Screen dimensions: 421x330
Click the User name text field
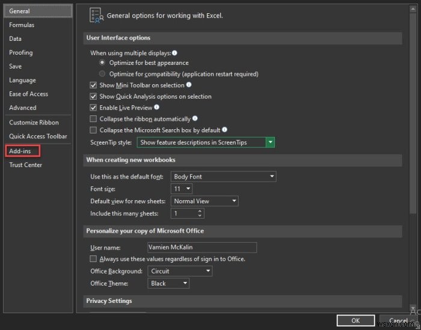(x=202, y=248)
